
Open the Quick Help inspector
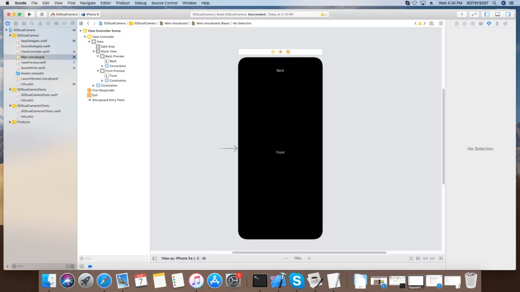point(472,23)
